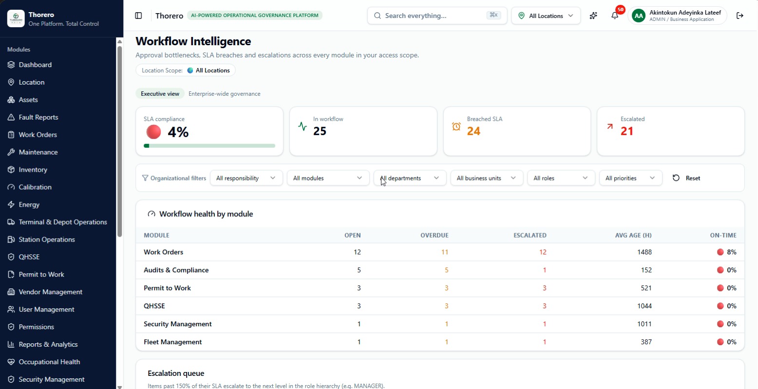Viewport: 758px width, 389px height.
Task: Click the Reports & Analytics chart icon
Action: coord(11,345)
